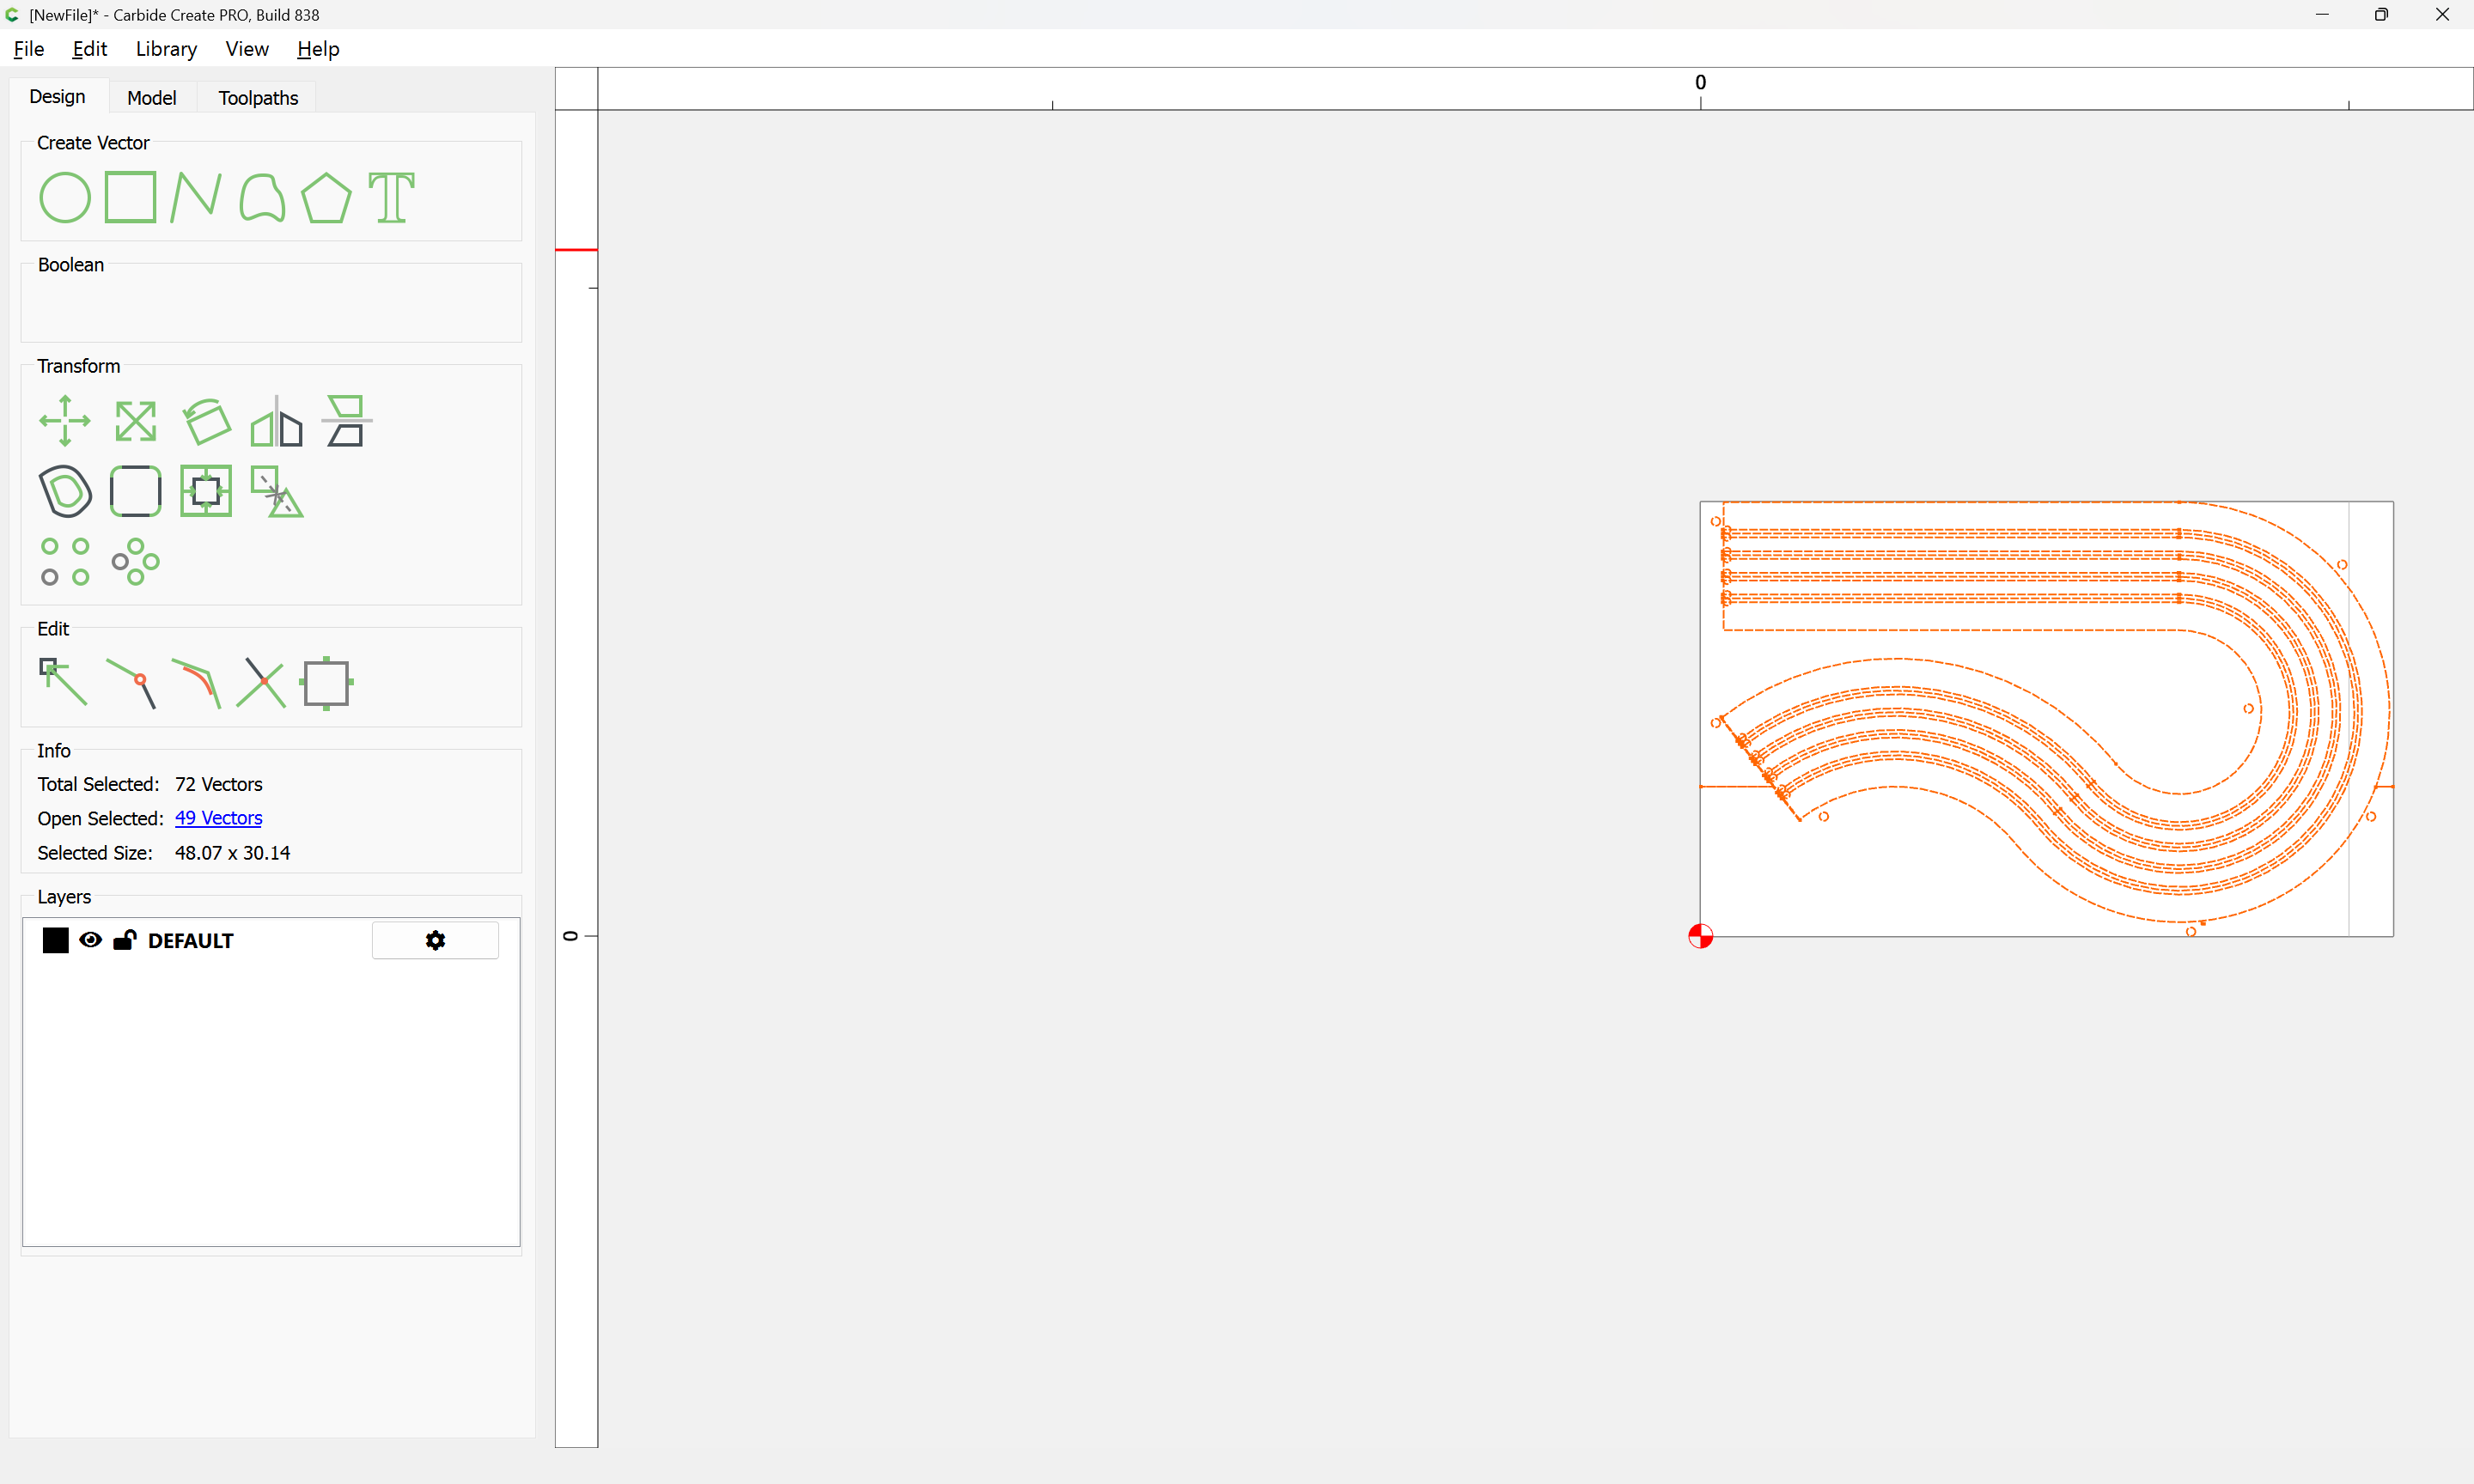The width and height of the screenshot is (2474, 1484).
Task: Open DEFAULT layer settings gear
Action: click(x=435, y=940)
